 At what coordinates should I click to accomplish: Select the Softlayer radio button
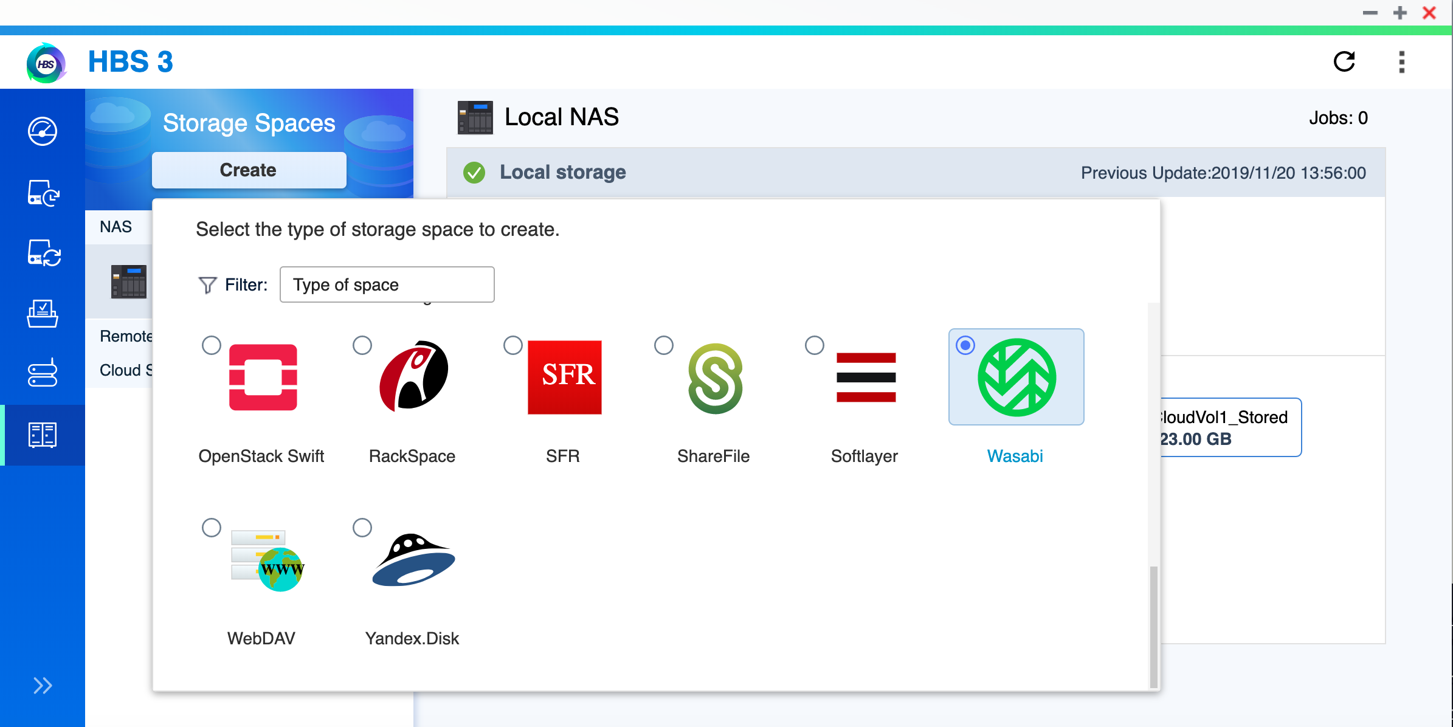[815, 345]
